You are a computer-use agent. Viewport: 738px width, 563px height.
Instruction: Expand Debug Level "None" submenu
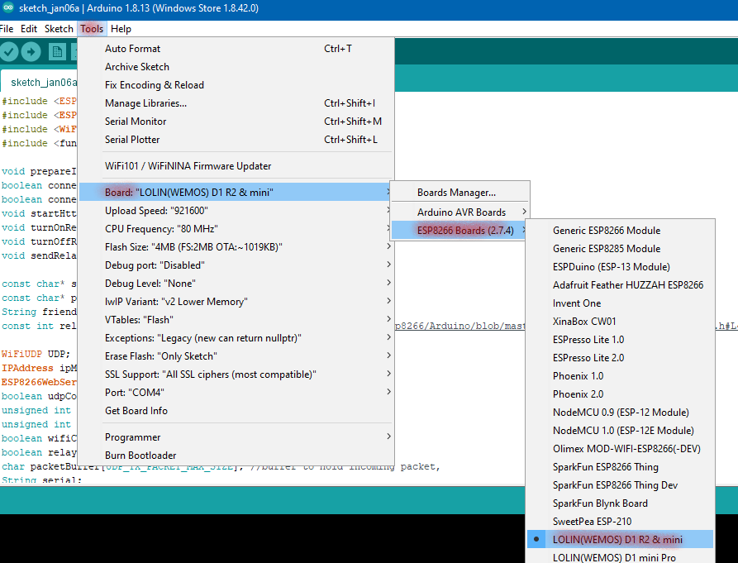[x=236, y=284]
